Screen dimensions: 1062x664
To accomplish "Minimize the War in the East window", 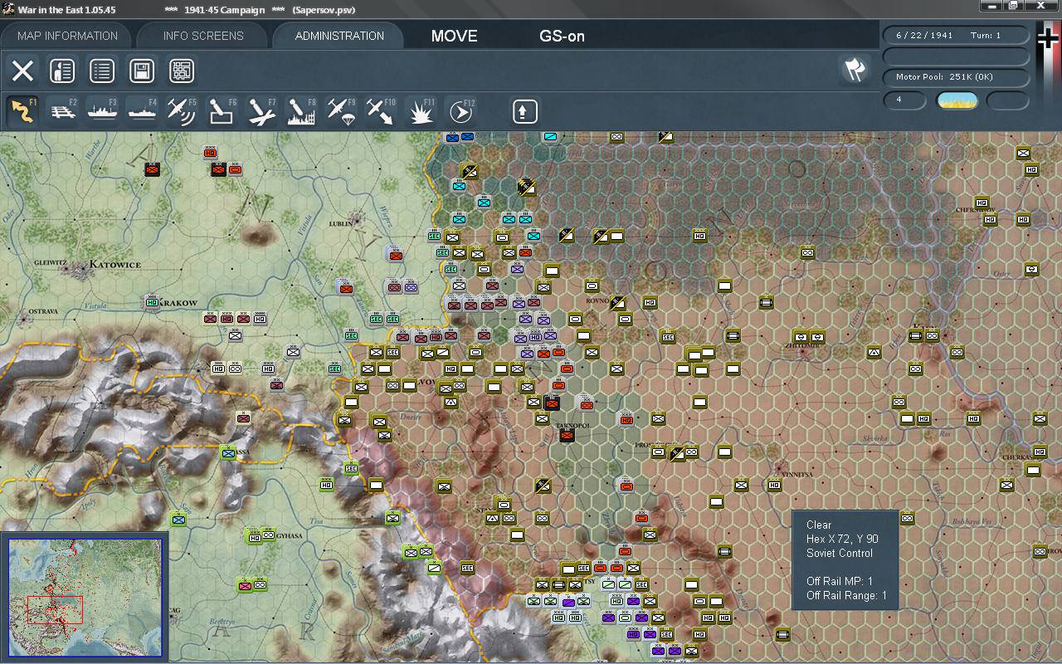I will 991,6.
